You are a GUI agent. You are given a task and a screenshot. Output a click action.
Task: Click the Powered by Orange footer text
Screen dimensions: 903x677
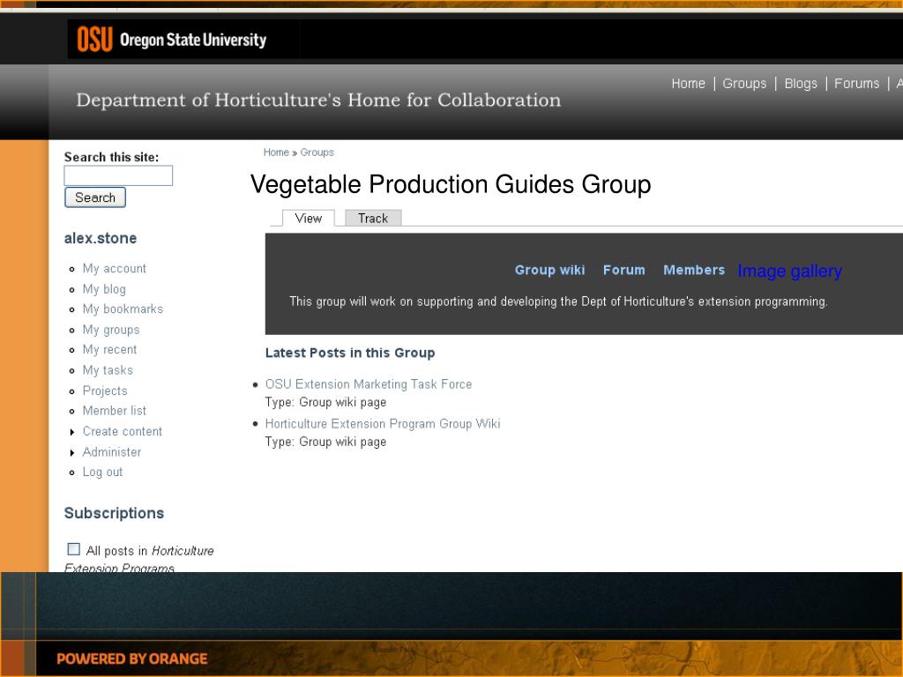(x=132, y=658)
